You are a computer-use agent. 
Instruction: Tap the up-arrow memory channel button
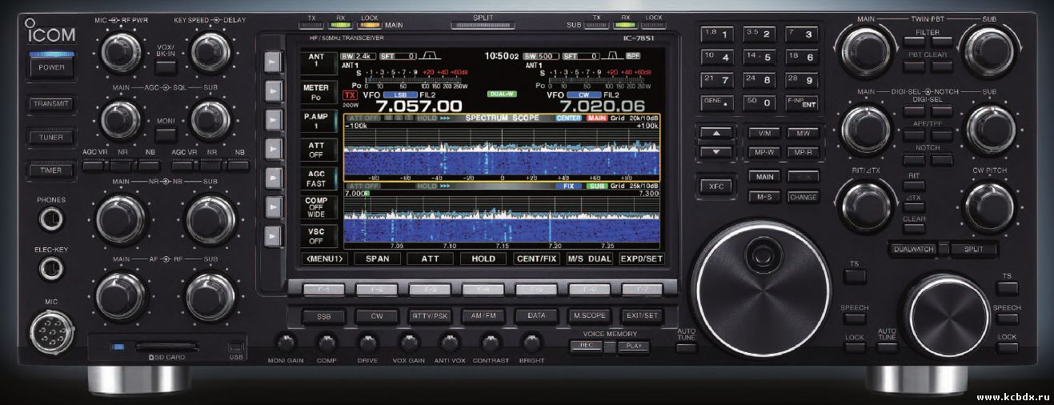tap(717, 133)
